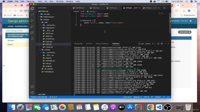Open Google Chrome in the Dock
This screenshot has height=112, width=200.
coord(151,107)
